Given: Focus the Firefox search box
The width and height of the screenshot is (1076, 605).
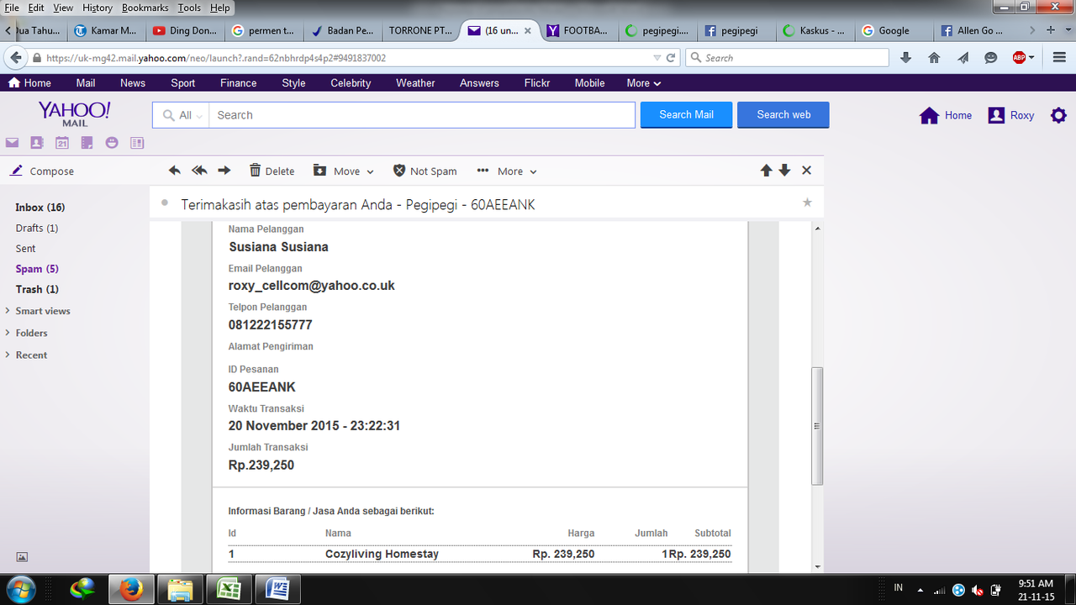Looking at the screenshot, I should click(x=787, y=58).
